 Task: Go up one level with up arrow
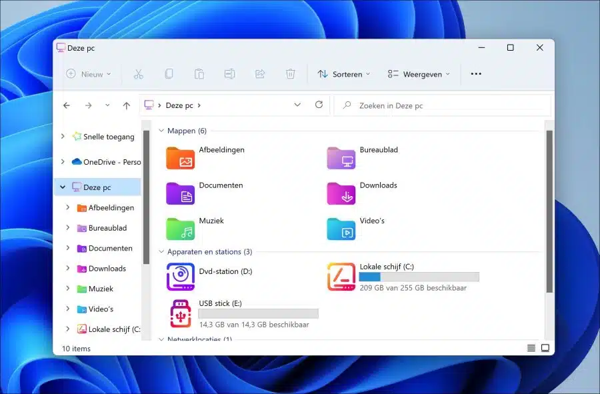pyautogui.click(x=127, y=105)
